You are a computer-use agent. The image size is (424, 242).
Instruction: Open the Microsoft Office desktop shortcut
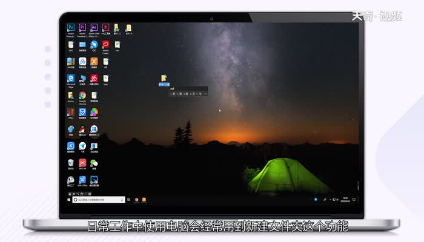(x=71, y=113)
